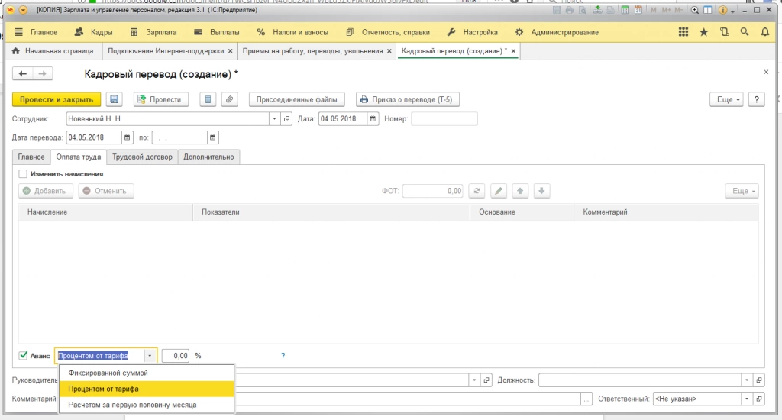Expand the Руководитель dropdown arrow
Screen dimensions: 782x420
pos(474,380)
